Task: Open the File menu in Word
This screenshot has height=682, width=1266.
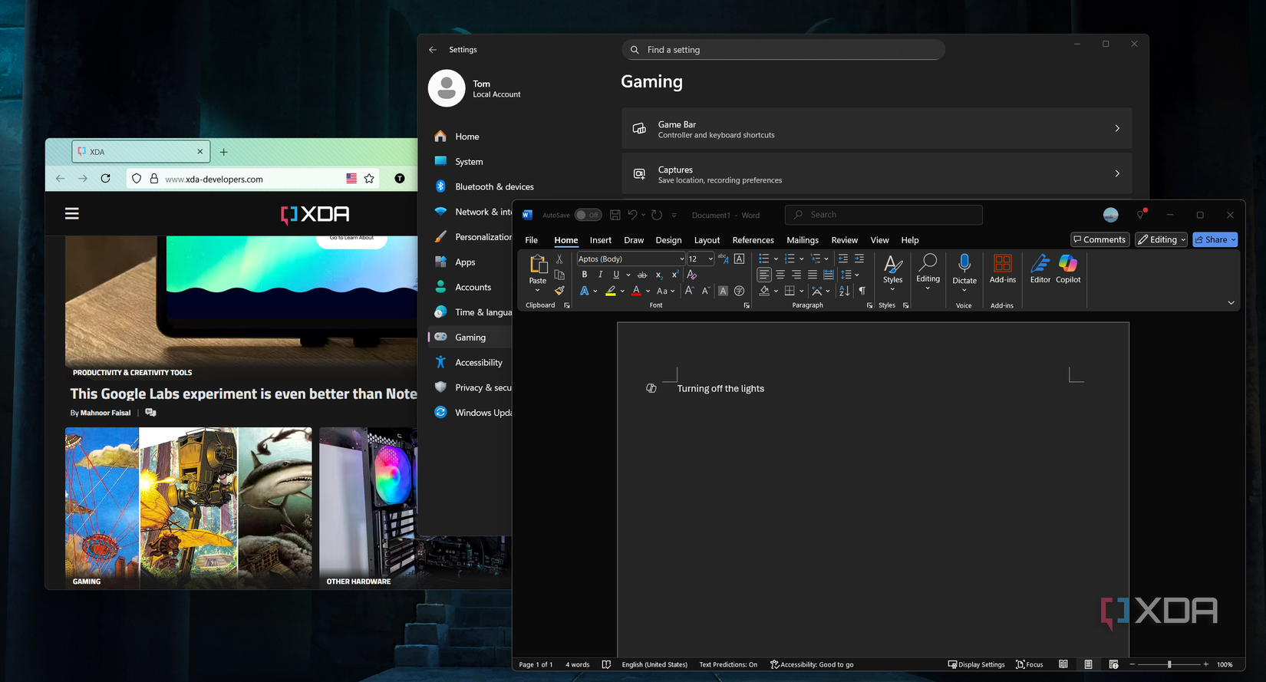Action: click(531, 240)
